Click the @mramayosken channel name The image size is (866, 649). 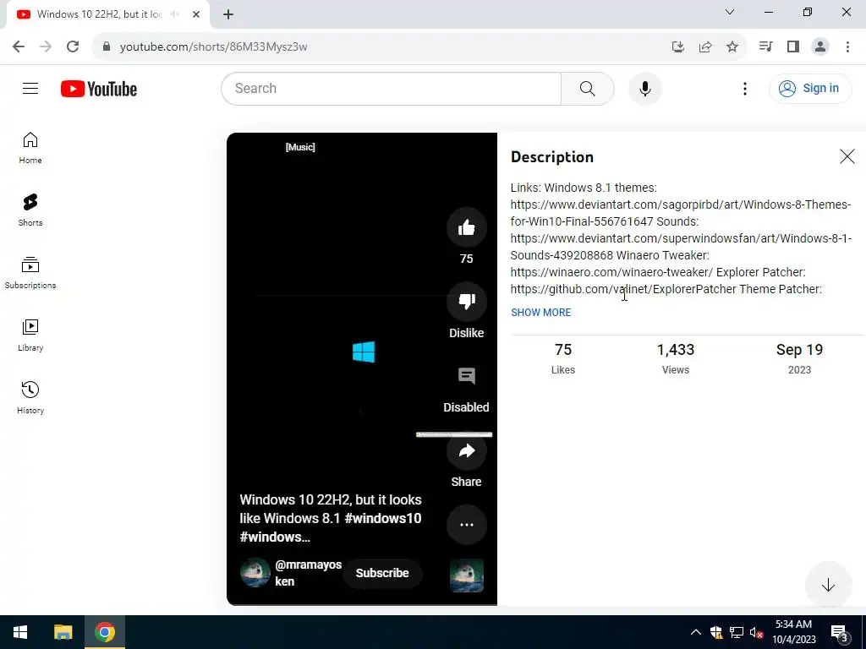click(308, 573)
